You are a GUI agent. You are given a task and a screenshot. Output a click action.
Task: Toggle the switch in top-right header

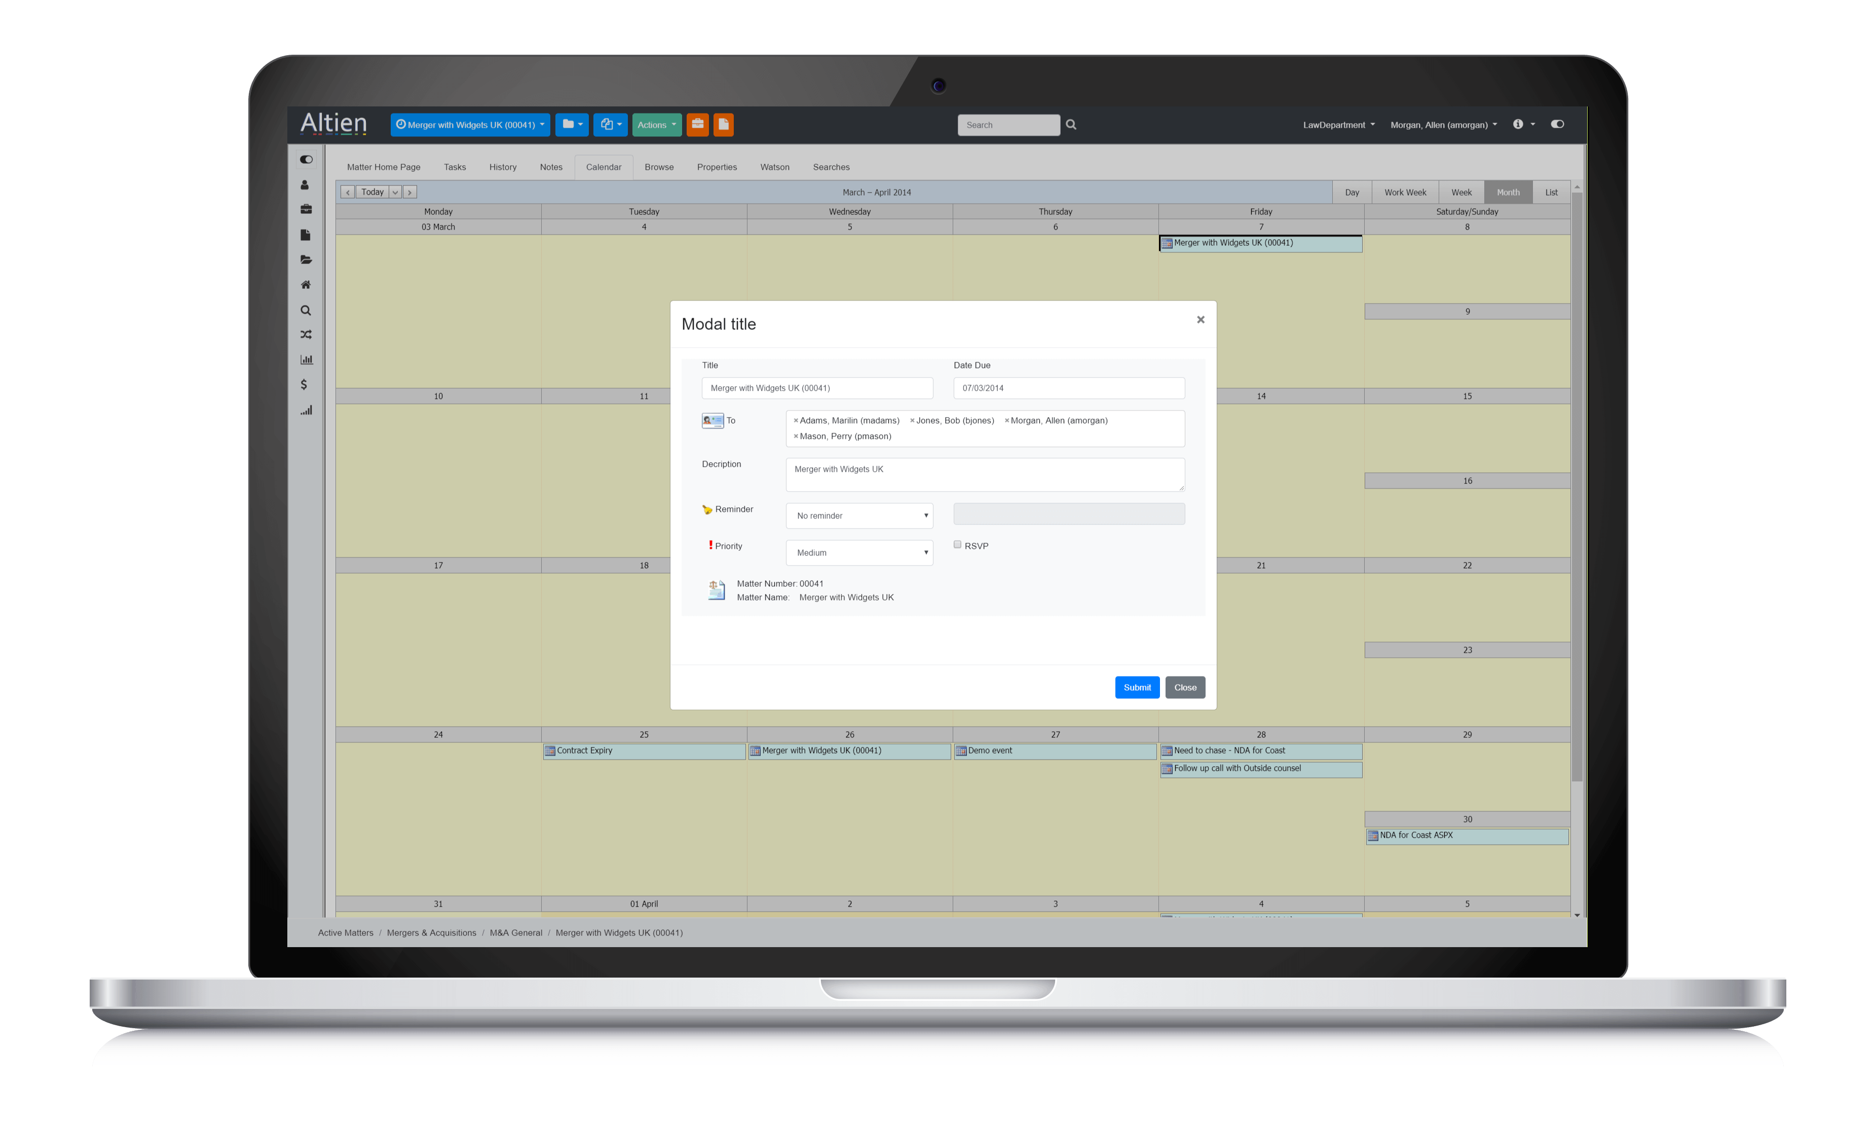(1557, 124)
